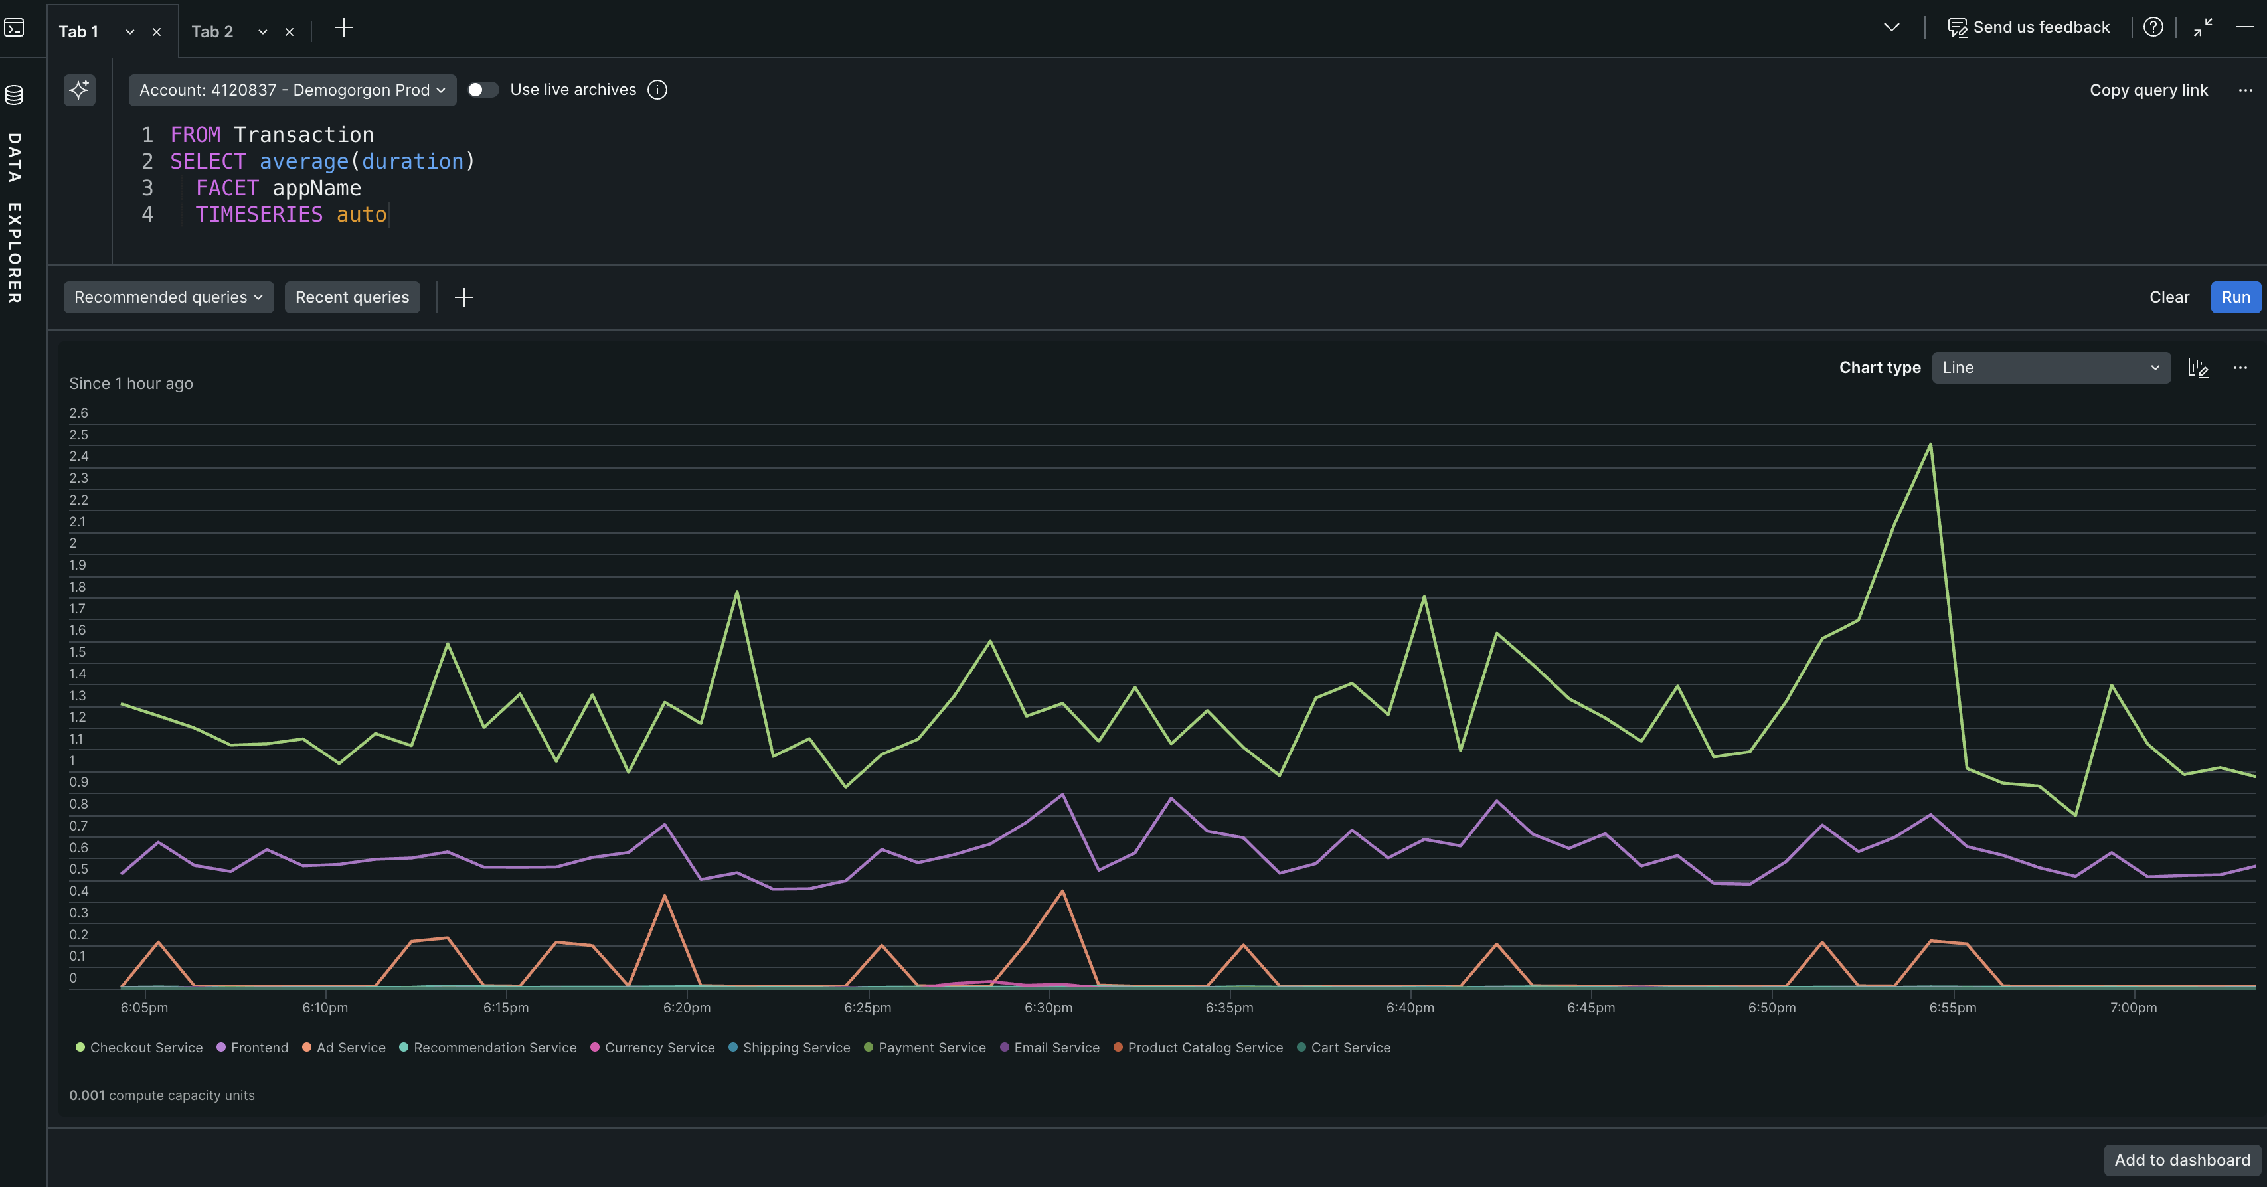This screenshot has height=1187, width=2267.
Task: Open the query console icon
Action: (x=14, y=28)
